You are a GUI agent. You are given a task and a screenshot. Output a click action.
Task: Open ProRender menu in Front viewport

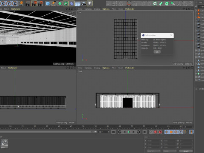coord(130,68)
